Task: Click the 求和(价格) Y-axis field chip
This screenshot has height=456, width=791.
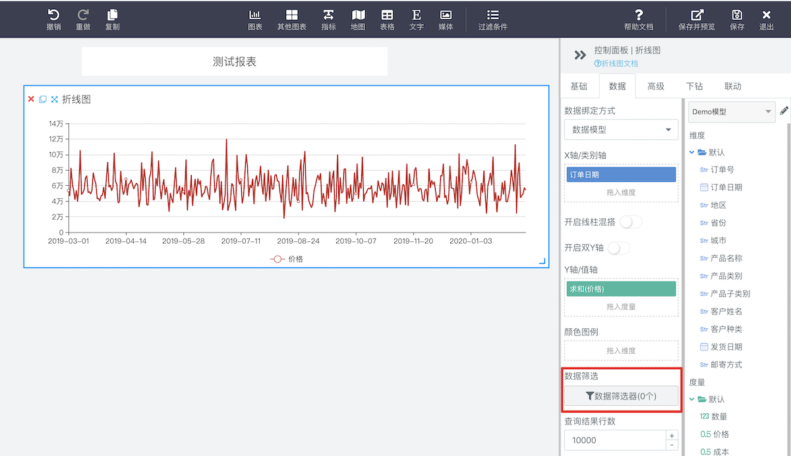Action: (621, 289)
